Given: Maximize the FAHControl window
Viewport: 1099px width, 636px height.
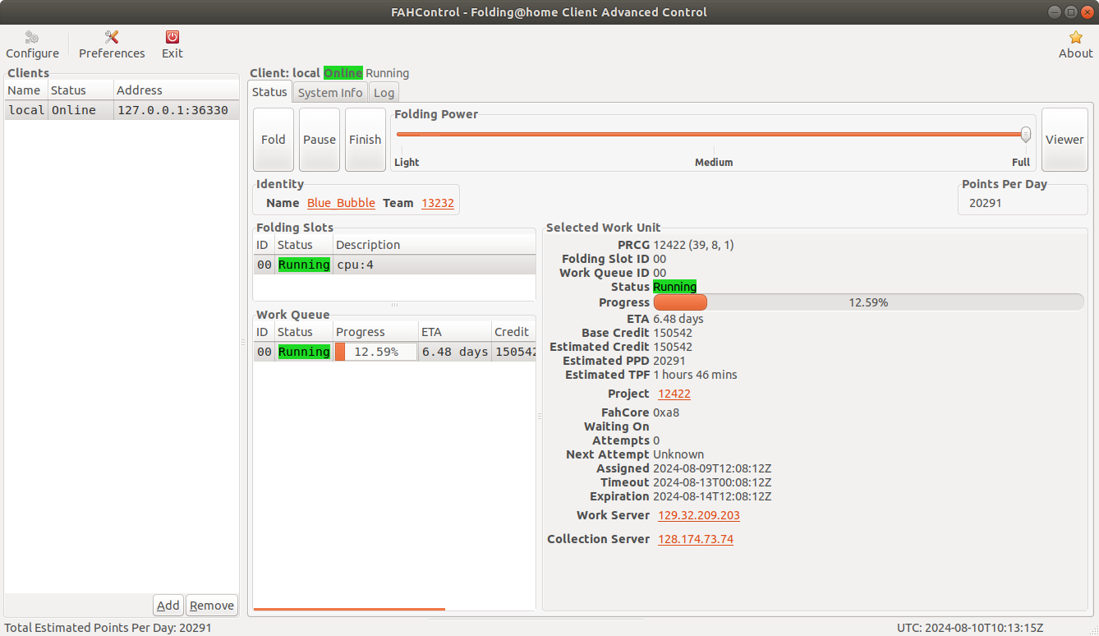Looking at the screenshot, I should tap(1071, 12).
